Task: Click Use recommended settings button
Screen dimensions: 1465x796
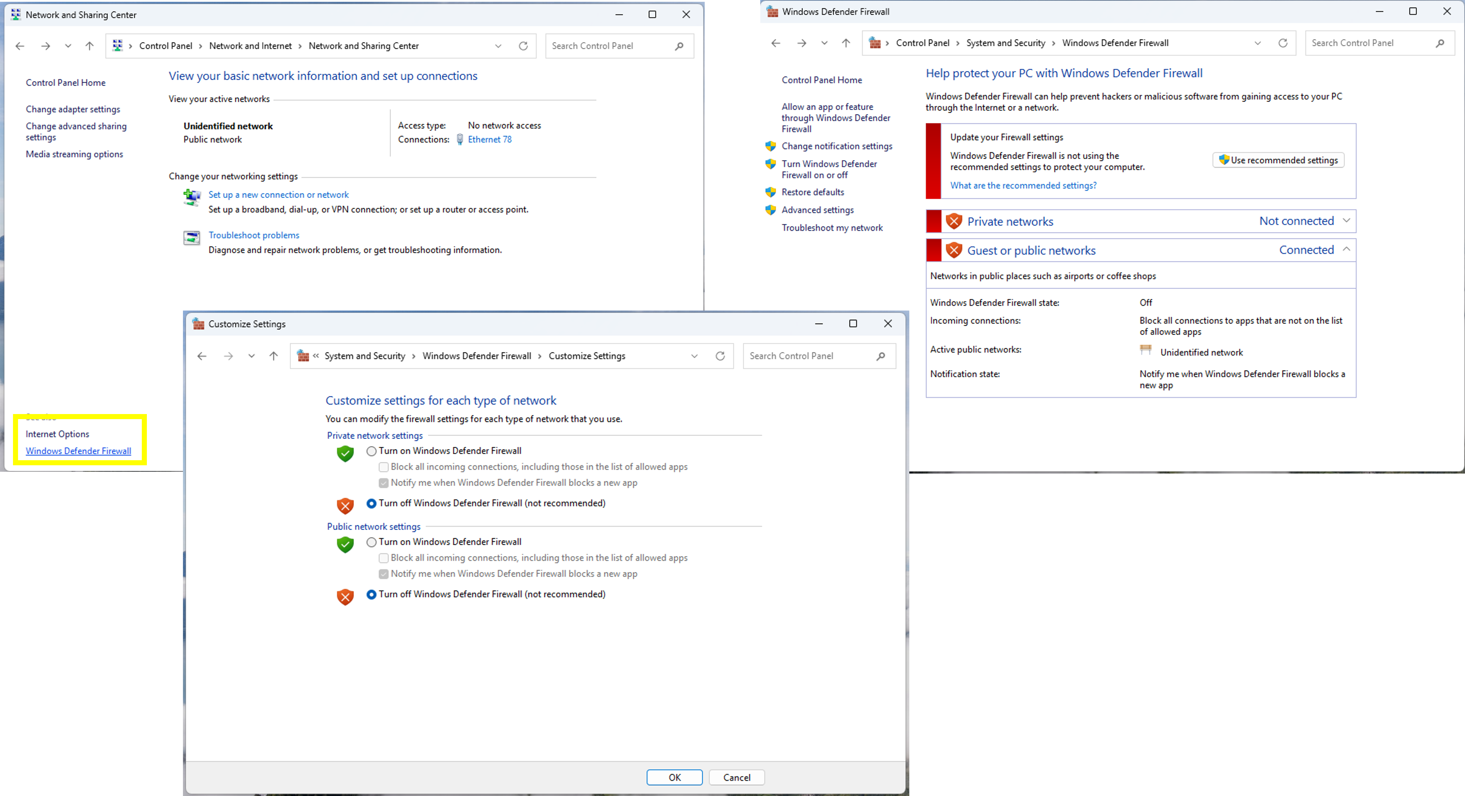Action: pyautogui.click(x=1278, y=160)
